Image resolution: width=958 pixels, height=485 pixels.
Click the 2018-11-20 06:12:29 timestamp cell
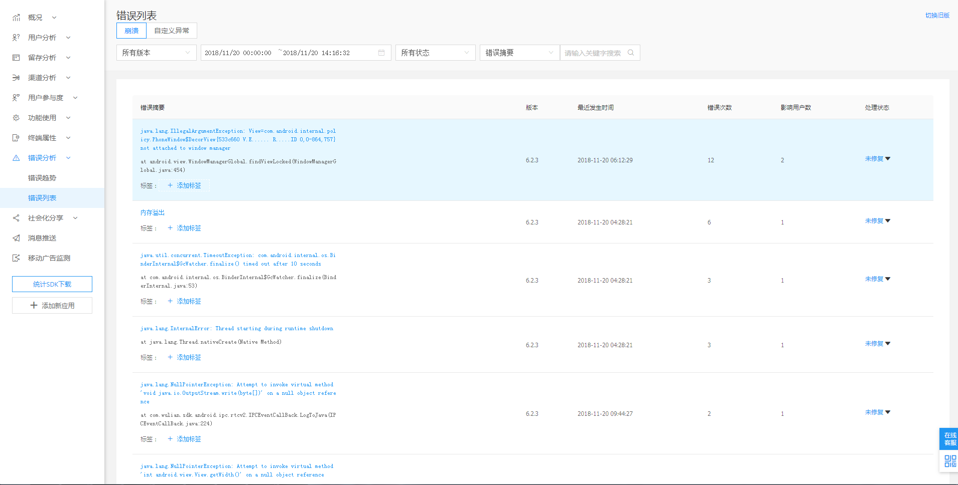click(x=605, y=160)
